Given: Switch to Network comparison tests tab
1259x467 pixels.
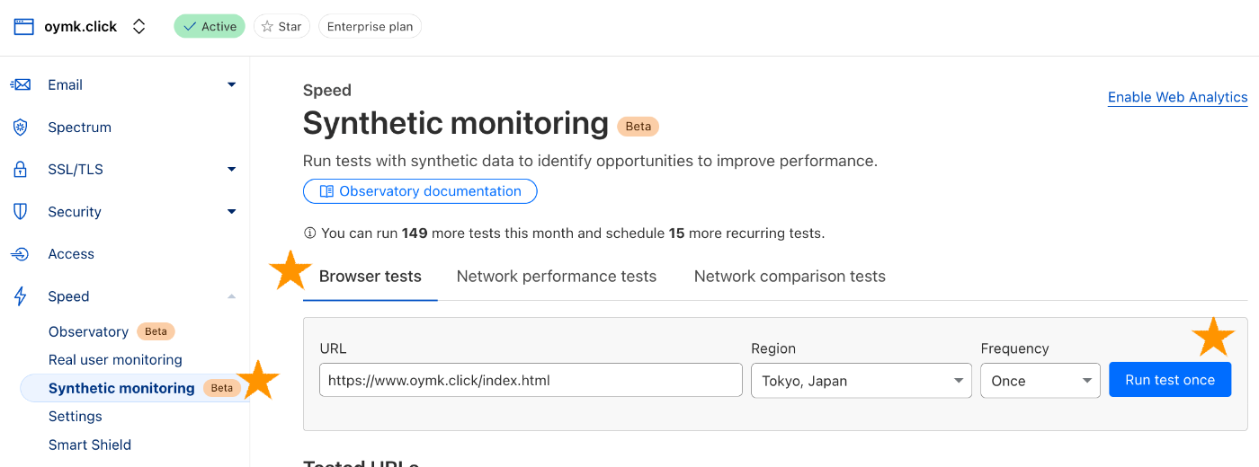Looking at the screenshot, I should click(x=790, y=277).
